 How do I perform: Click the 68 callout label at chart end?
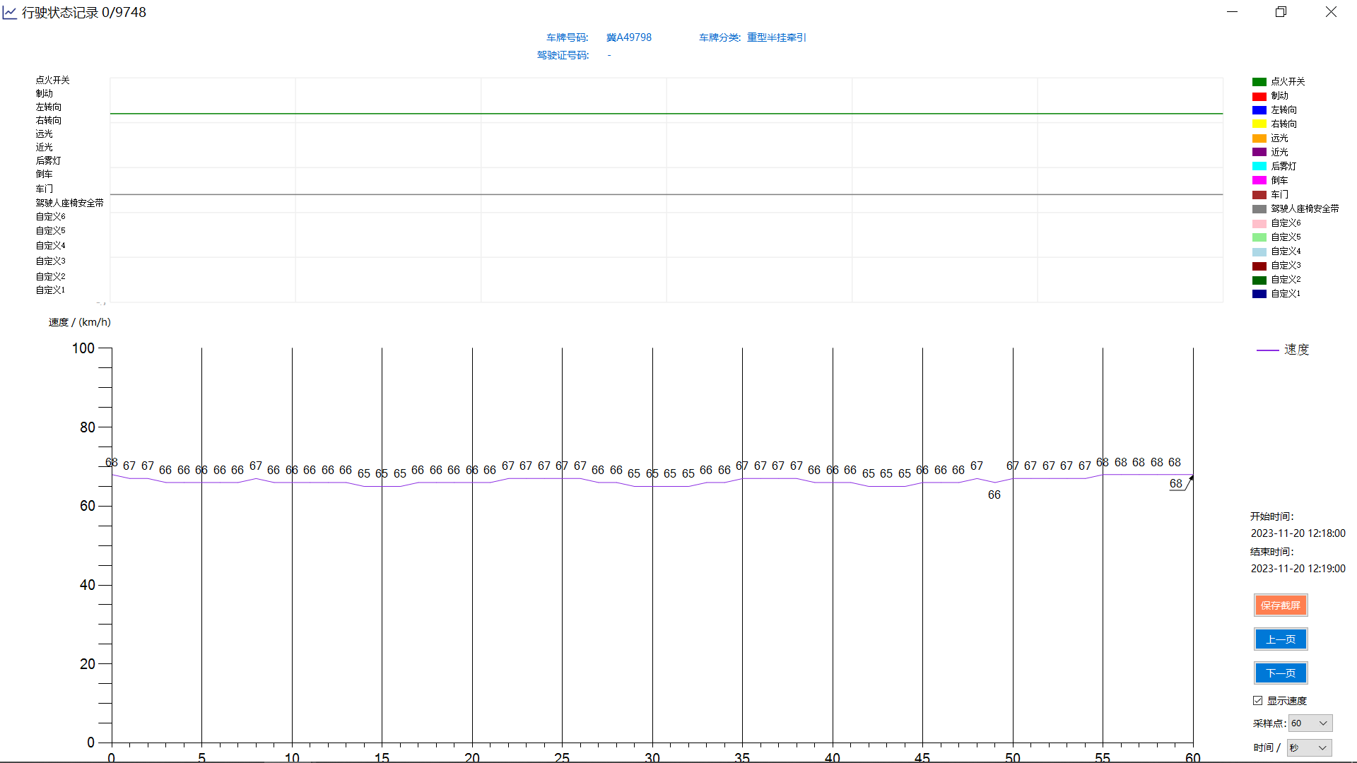click(1176, 484)
